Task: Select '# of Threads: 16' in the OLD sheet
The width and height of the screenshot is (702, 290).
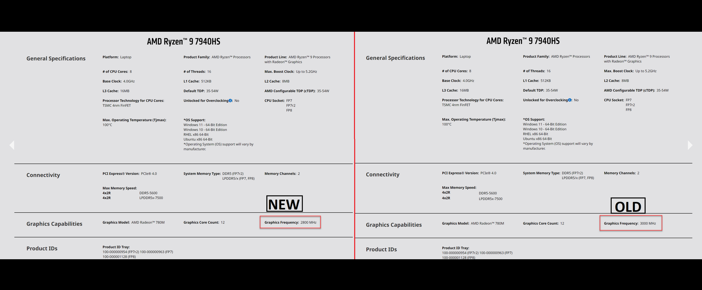Action: tap(537, 71)
